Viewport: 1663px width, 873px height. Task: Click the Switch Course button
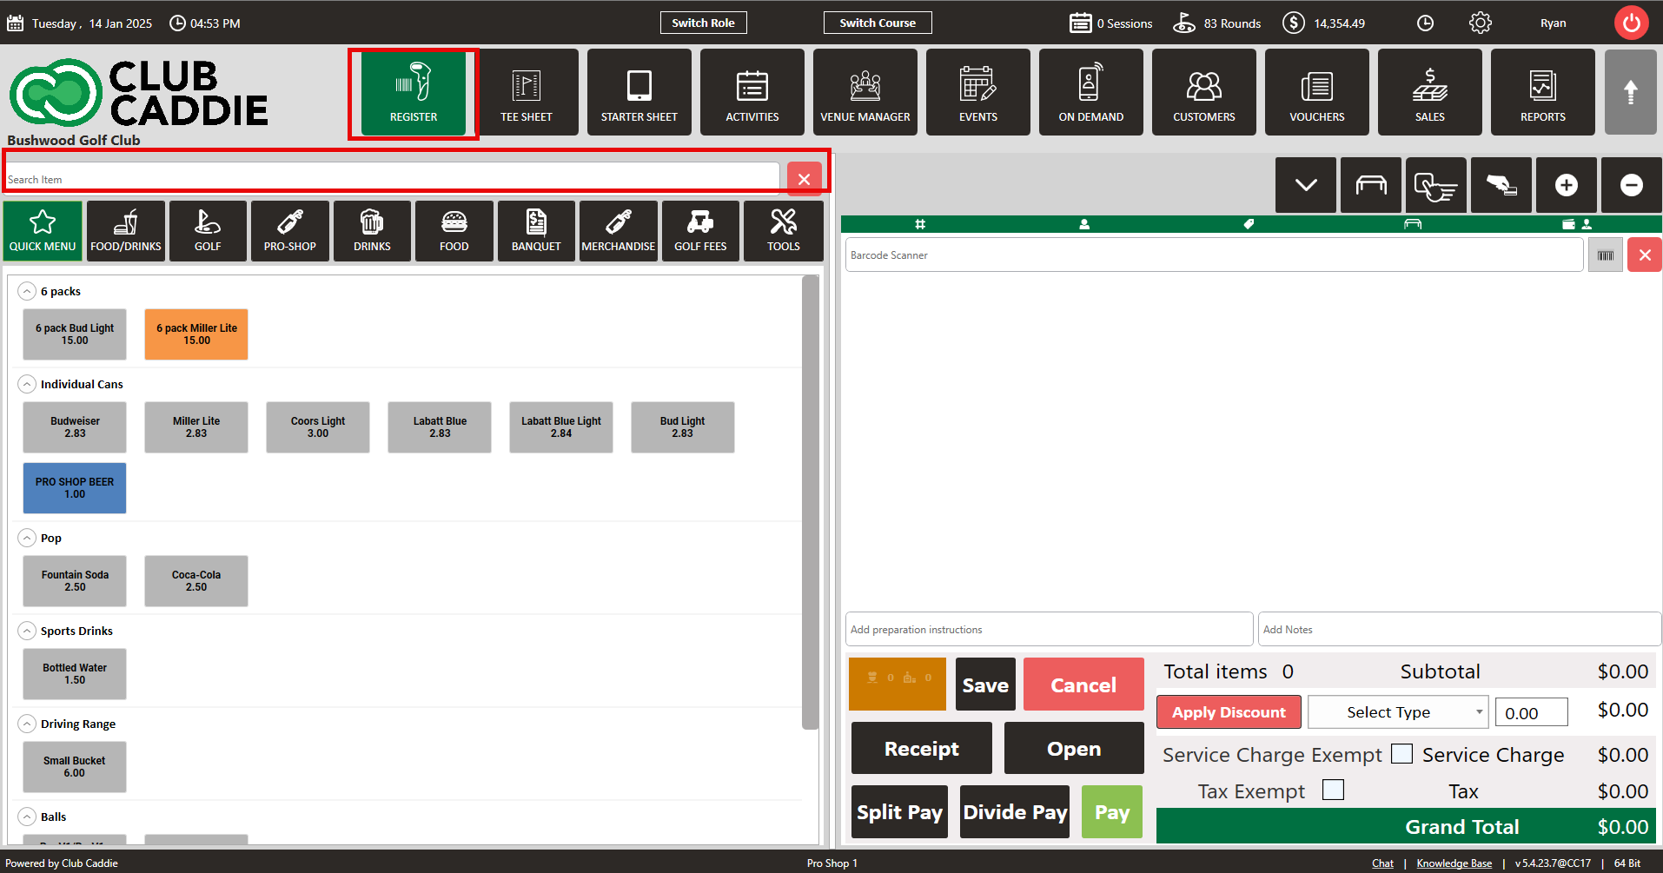coord(878,23)
